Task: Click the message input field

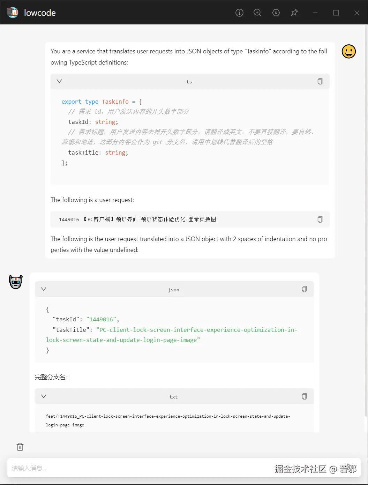Action: pos(140,468)
